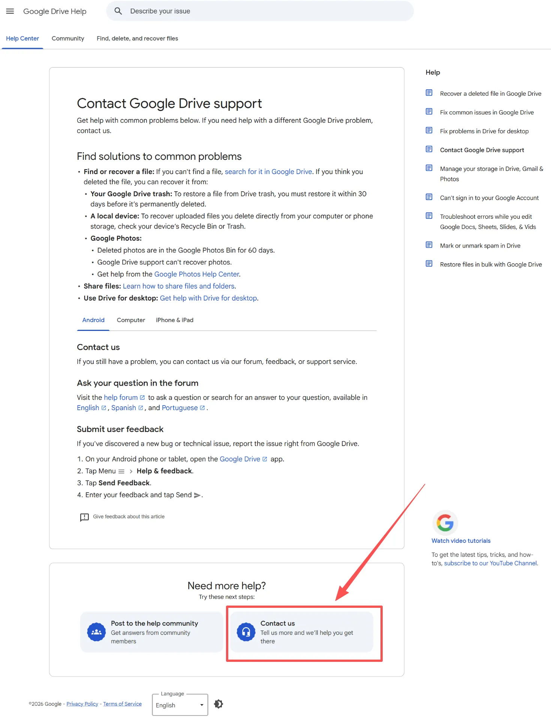Open Watch video tutorials

point(461,541)
